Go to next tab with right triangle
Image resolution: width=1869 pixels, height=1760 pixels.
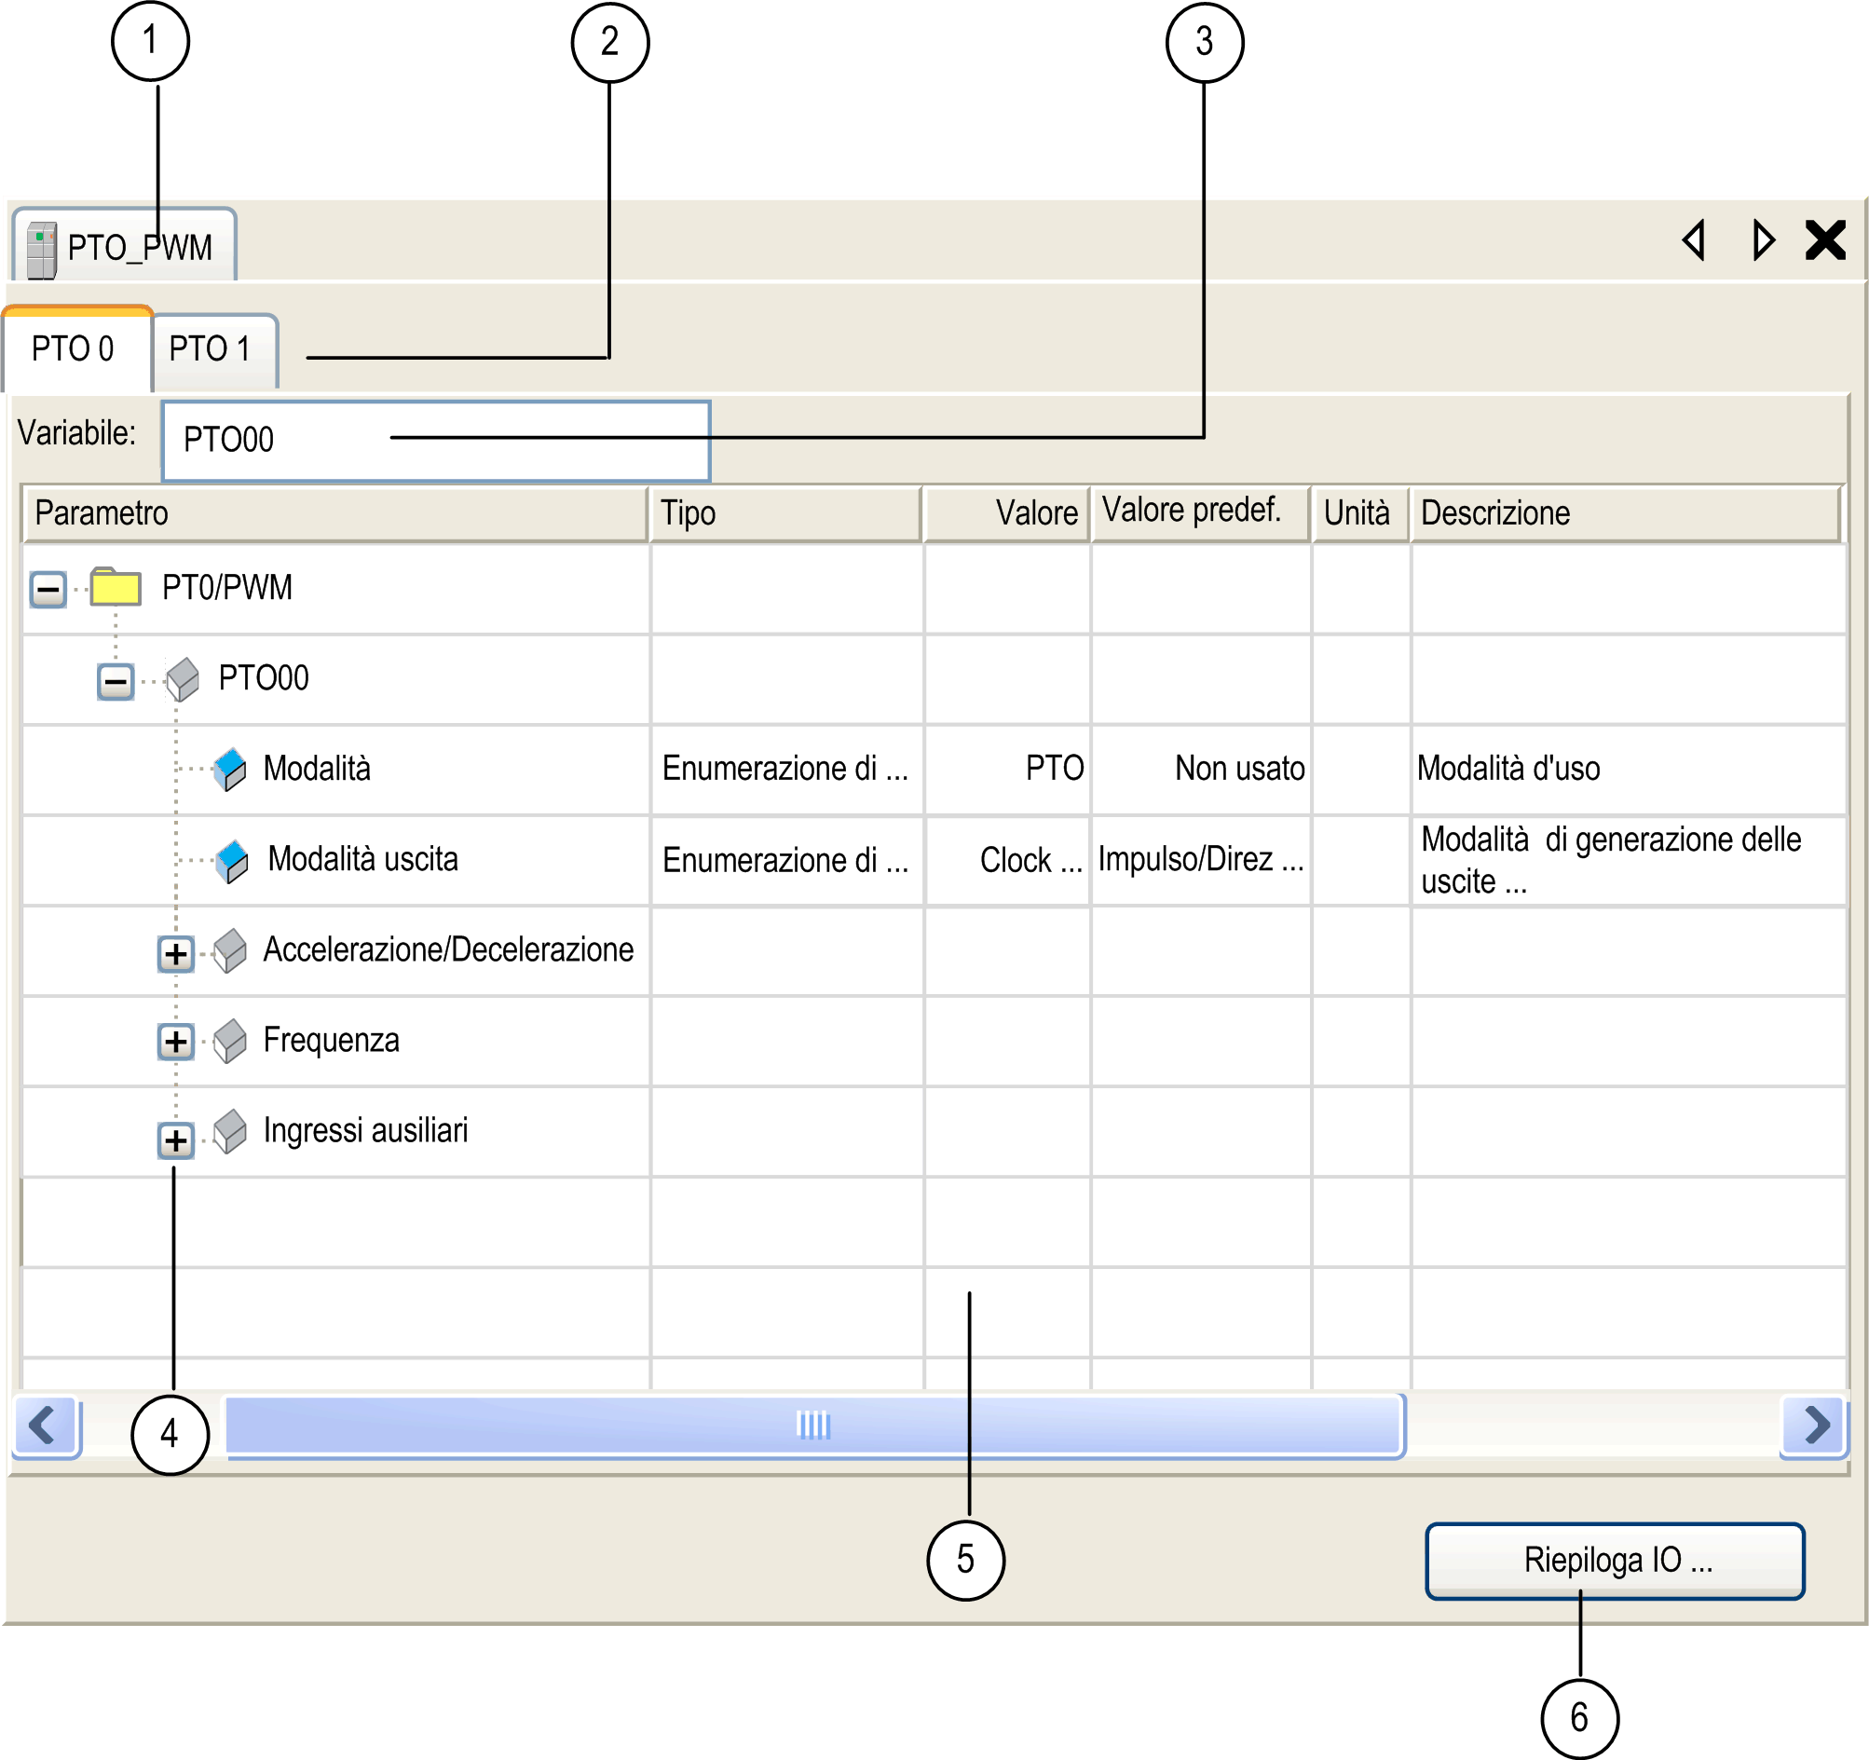click(1763, 240)
